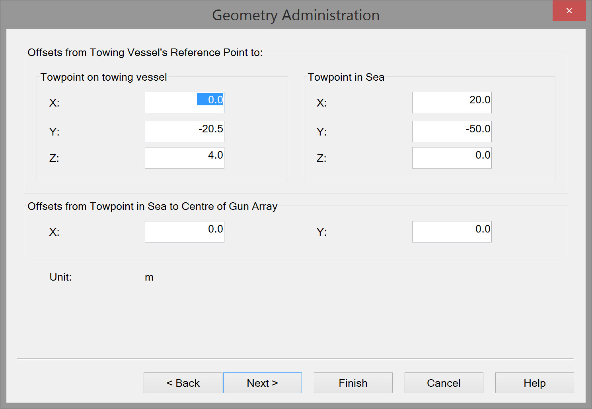Go to the previous page with Back
This screenshot has width=592, height=409.
[183, 383]
